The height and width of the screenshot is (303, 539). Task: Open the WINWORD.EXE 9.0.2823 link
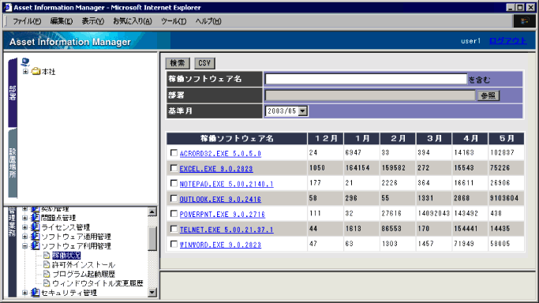coord(220,245)
